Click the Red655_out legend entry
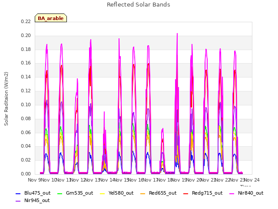The image size is (278, 209). tap(158, 193)
